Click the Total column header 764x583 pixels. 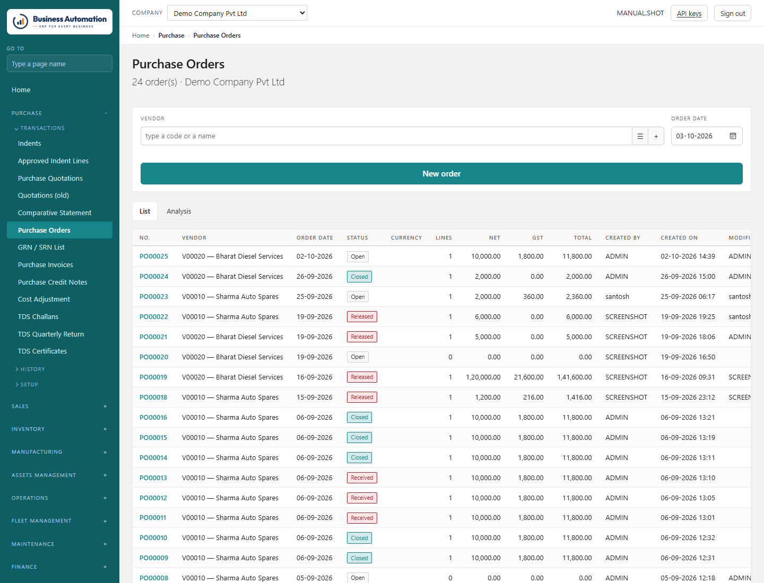[x=583, y=238]
